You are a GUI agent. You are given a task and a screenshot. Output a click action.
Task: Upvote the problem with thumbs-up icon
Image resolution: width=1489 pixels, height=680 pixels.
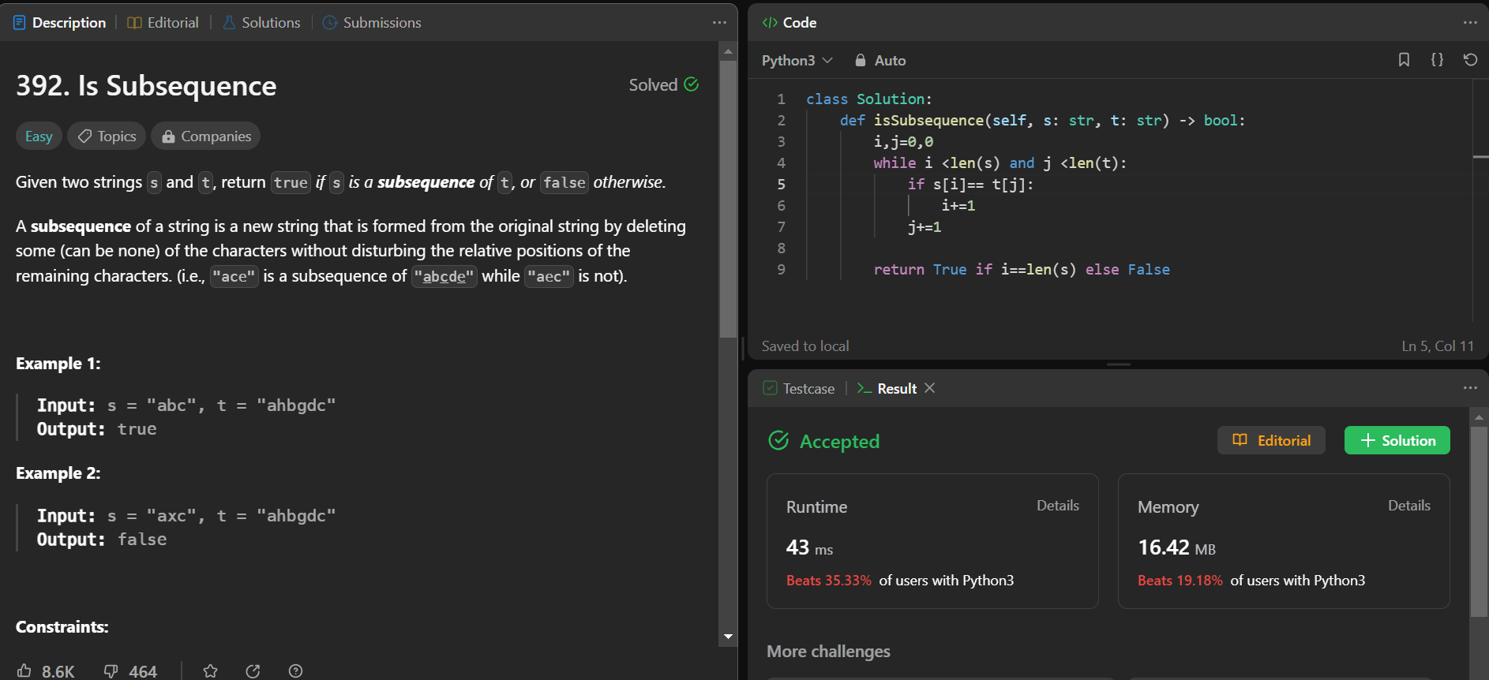tap(25, 671)
